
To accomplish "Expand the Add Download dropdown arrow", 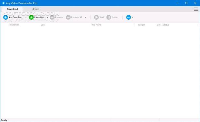I will 26,17.
